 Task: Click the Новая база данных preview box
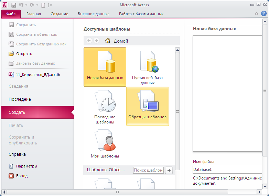coord(228,94)
